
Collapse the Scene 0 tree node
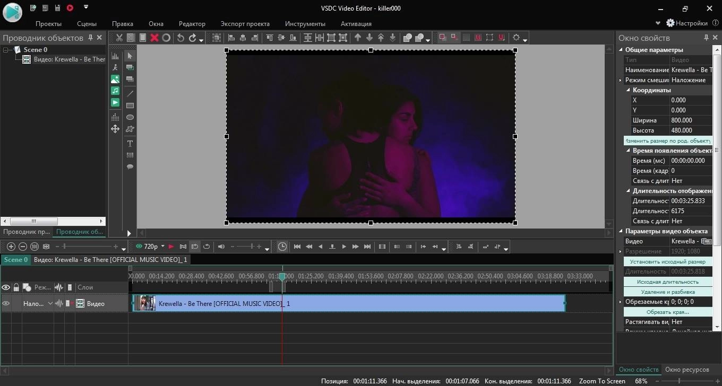point(6,50)
